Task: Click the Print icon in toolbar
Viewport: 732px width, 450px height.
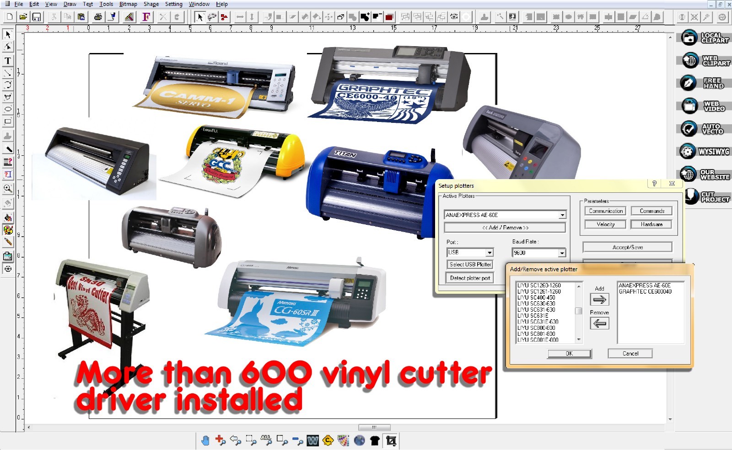Action: (x=98, y=17)
